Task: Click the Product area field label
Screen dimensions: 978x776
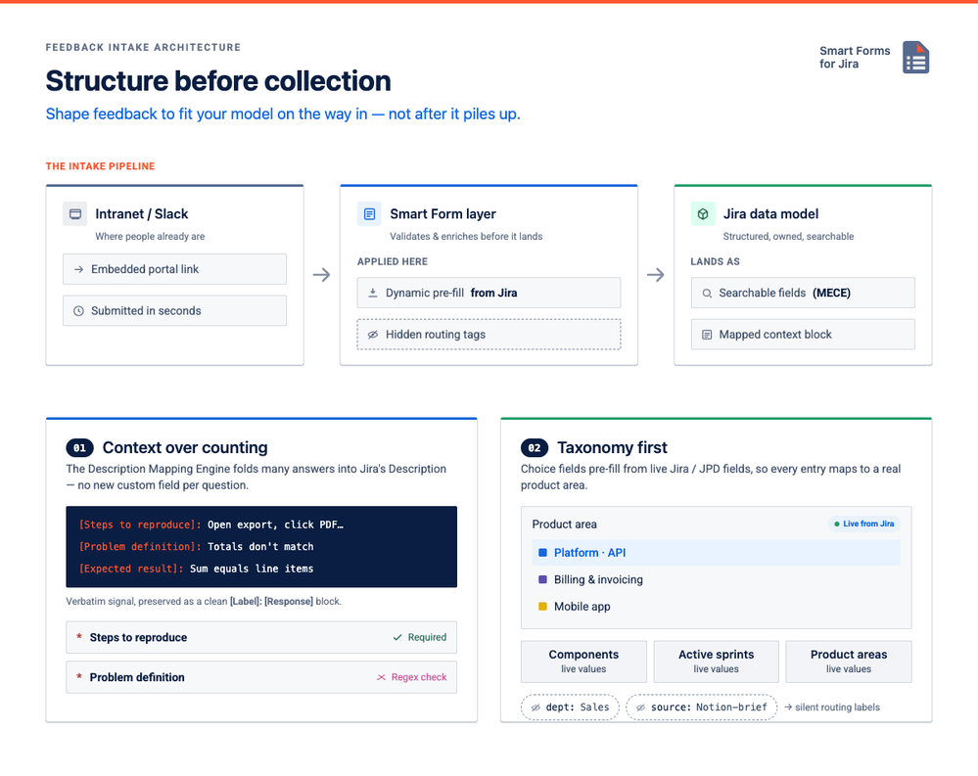Action: coord(565,525)
